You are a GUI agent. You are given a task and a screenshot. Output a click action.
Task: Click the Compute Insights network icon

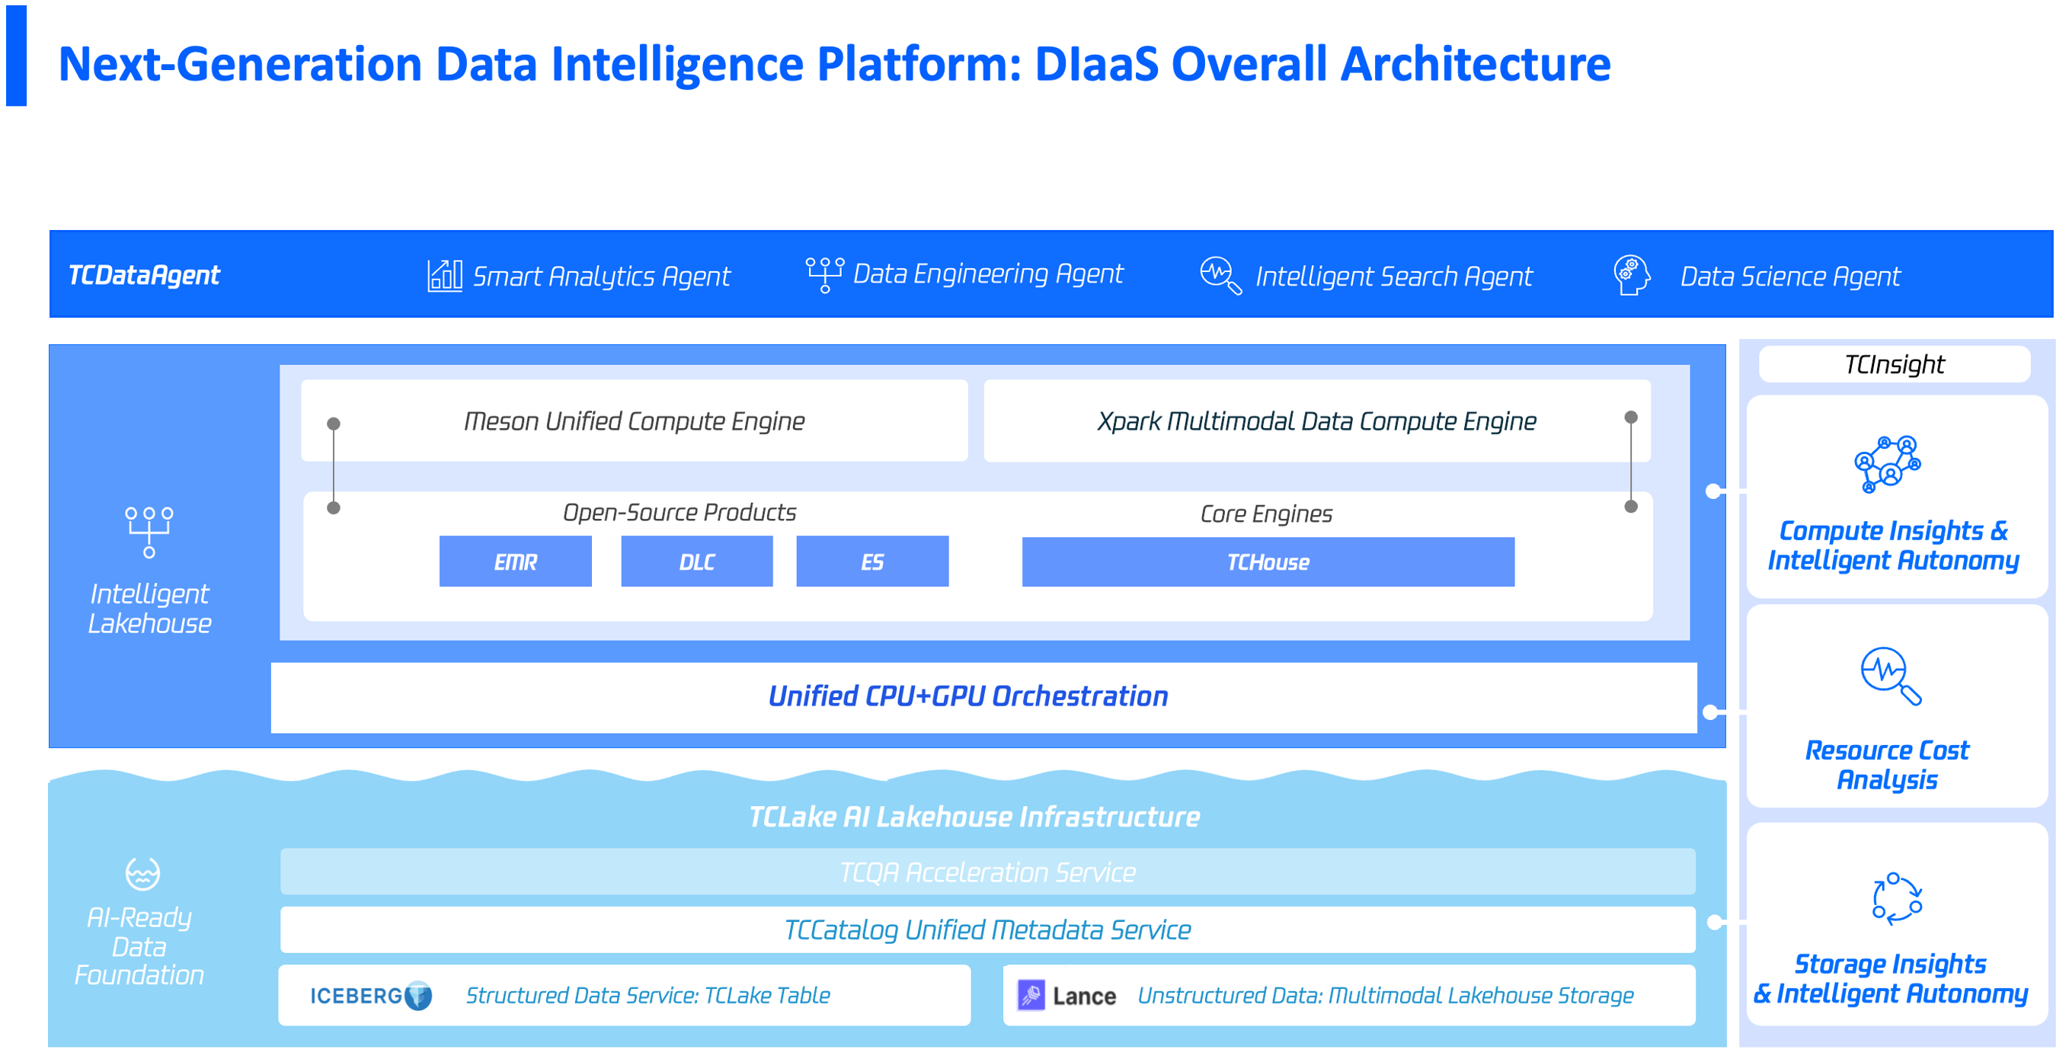point(1887,464)
